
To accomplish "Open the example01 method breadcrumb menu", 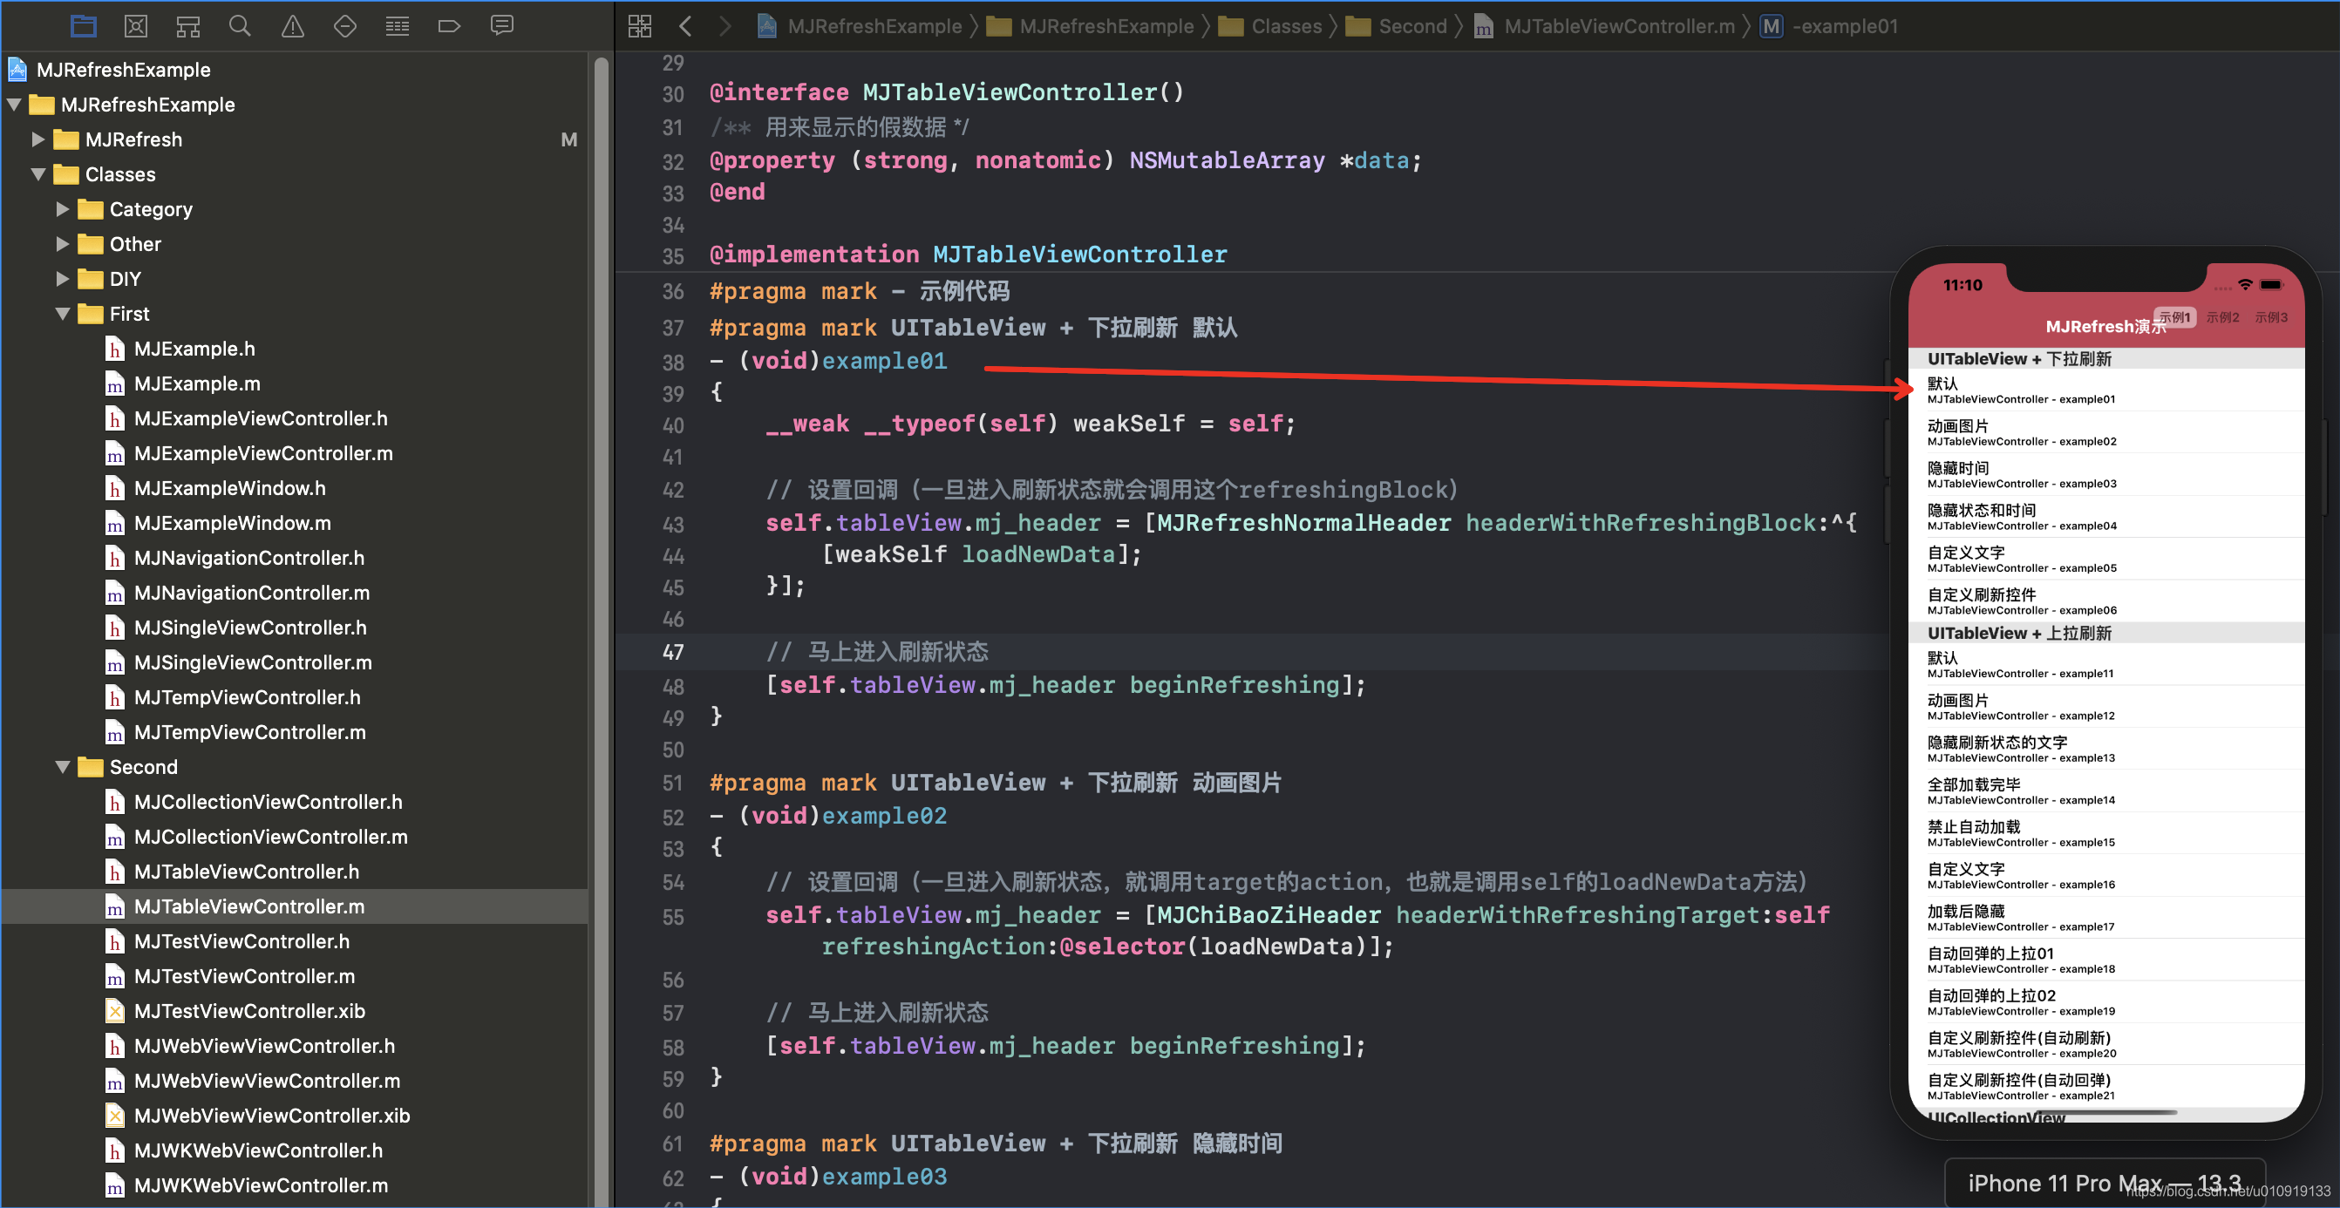I will [x=1844, y=26].
